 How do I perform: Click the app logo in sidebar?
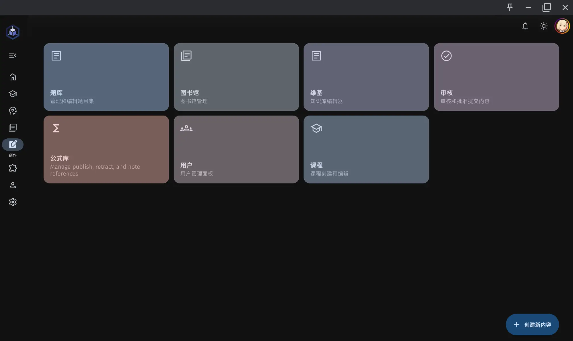(13, 32)
